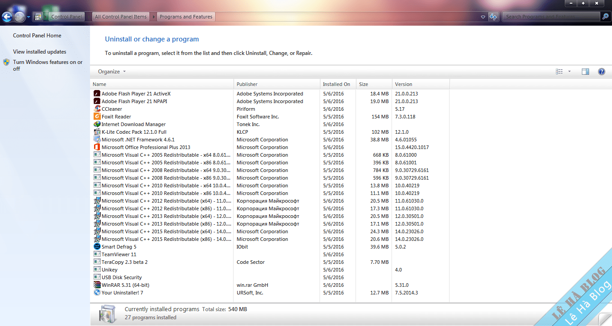Click version 15.0.4420.1017 cell

click(x=412, y=147)
